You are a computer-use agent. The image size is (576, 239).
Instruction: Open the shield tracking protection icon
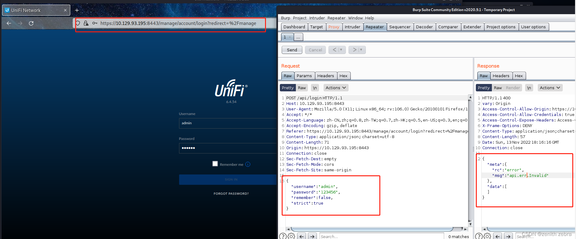(x=78, y=23)
